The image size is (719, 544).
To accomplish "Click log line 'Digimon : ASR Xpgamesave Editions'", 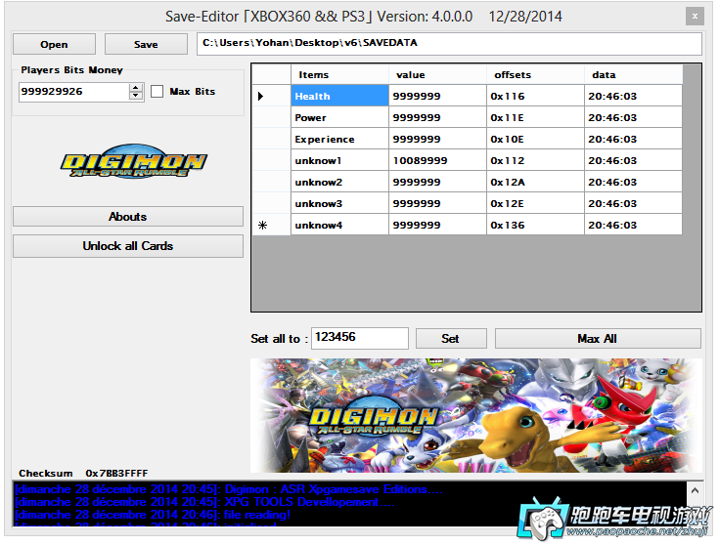I will coord(228,489).
